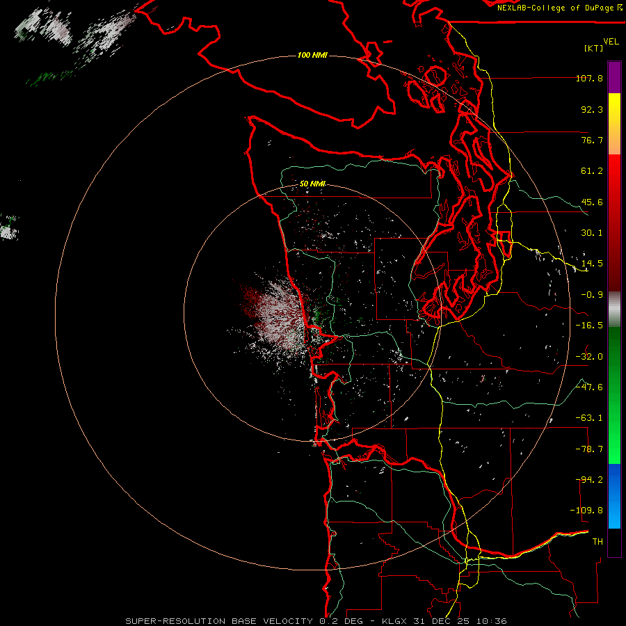The height and width of the screenshot is (626, 626).
Task: Click the NEXLAB-College of DuPage label
Action: (559, 8)
